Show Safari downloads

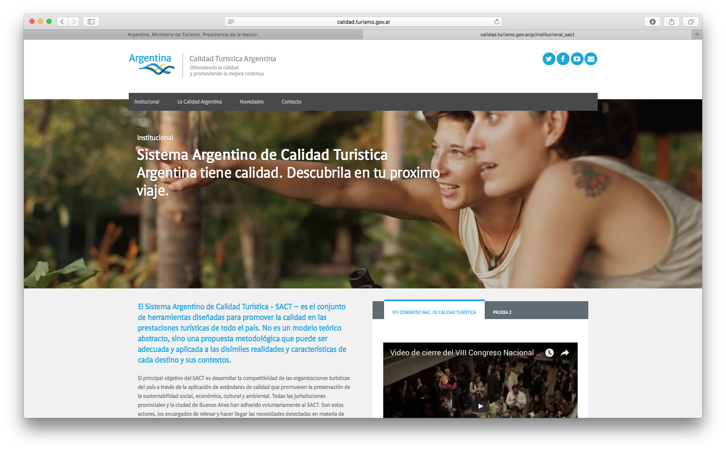click(652, 22)
